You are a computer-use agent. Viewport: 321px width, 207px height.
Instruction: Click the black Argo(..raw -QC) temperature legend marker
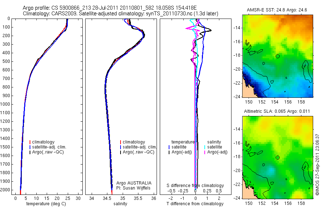tap(30, 152)
